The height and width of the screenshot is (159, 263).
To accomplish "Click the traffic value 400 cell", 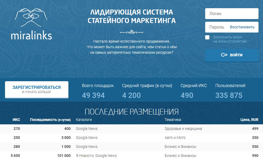I will point(67,129).
